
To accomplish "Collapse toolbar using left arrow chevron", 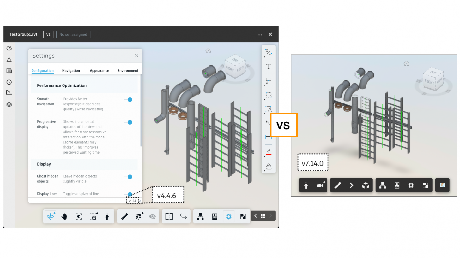I will pyautogui.click(x=256, y=216).
